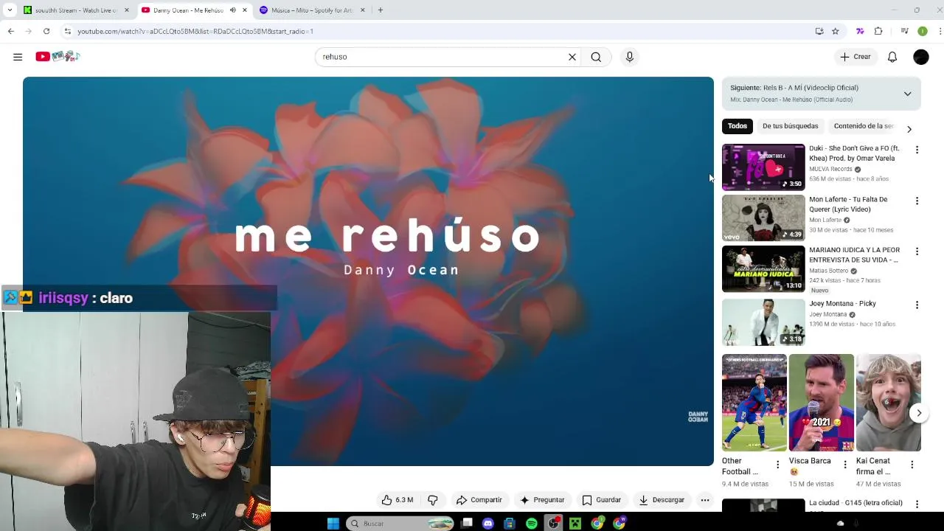Bookmark this page with star
944x531 pixels.
point(836,31)
